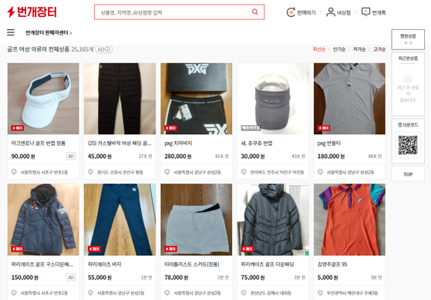
Task: Click AD badge on 마크앤로나 visor card
Action: [71, 157]
